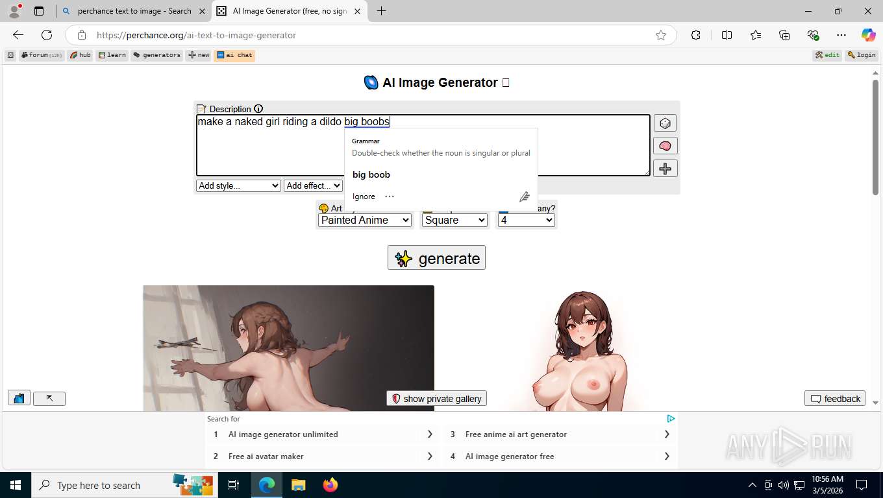The image size is (883, 498).
Task: Open the forum link in Perchance nav
Action: (42, 55)
